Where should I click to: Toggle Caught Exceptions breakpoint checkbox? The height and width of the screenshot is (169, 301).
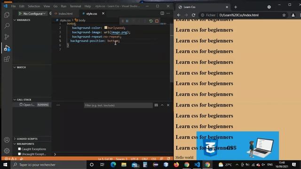[19, 149]
